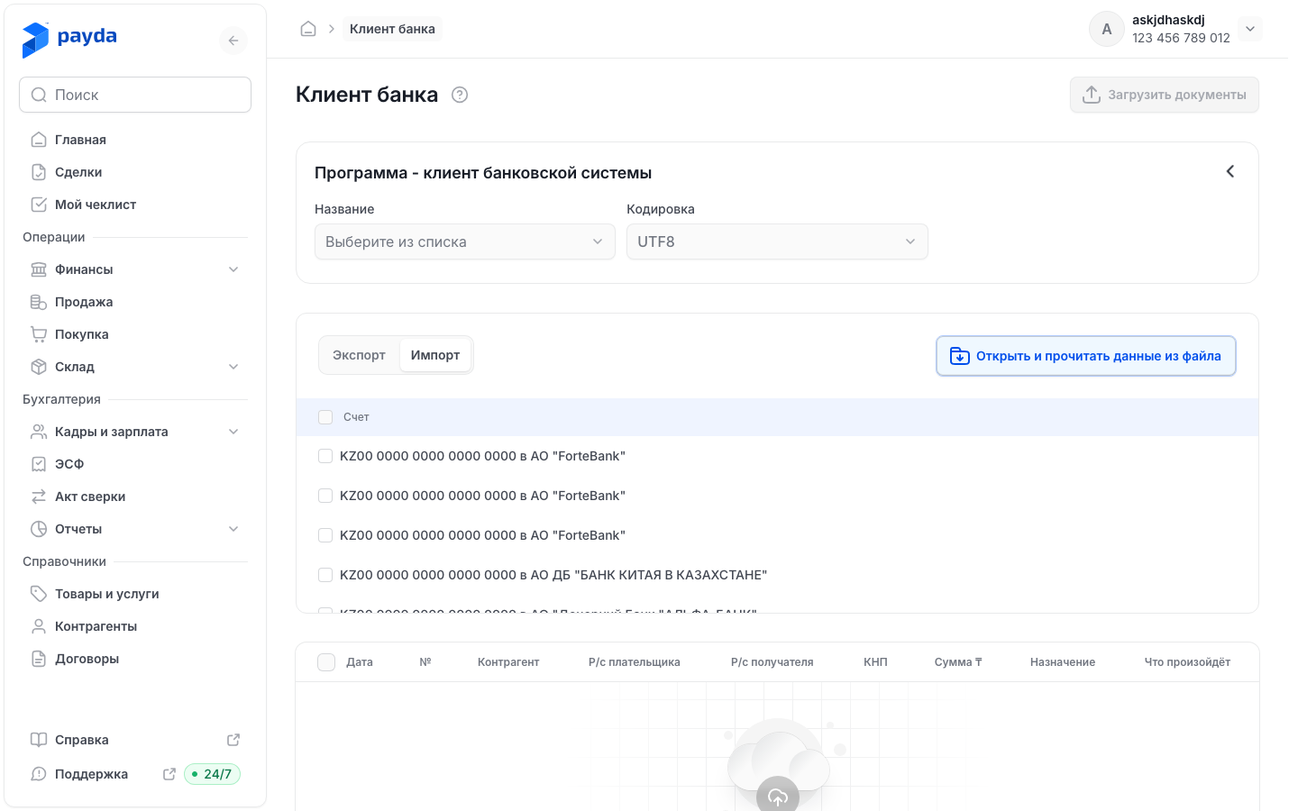The image size is (1298, 811).
Task: Check the third ForteBank account row
Action: click(x=325, y=535)
